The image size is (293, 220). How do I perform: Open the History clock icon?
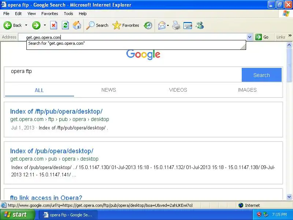coord(148,25)
